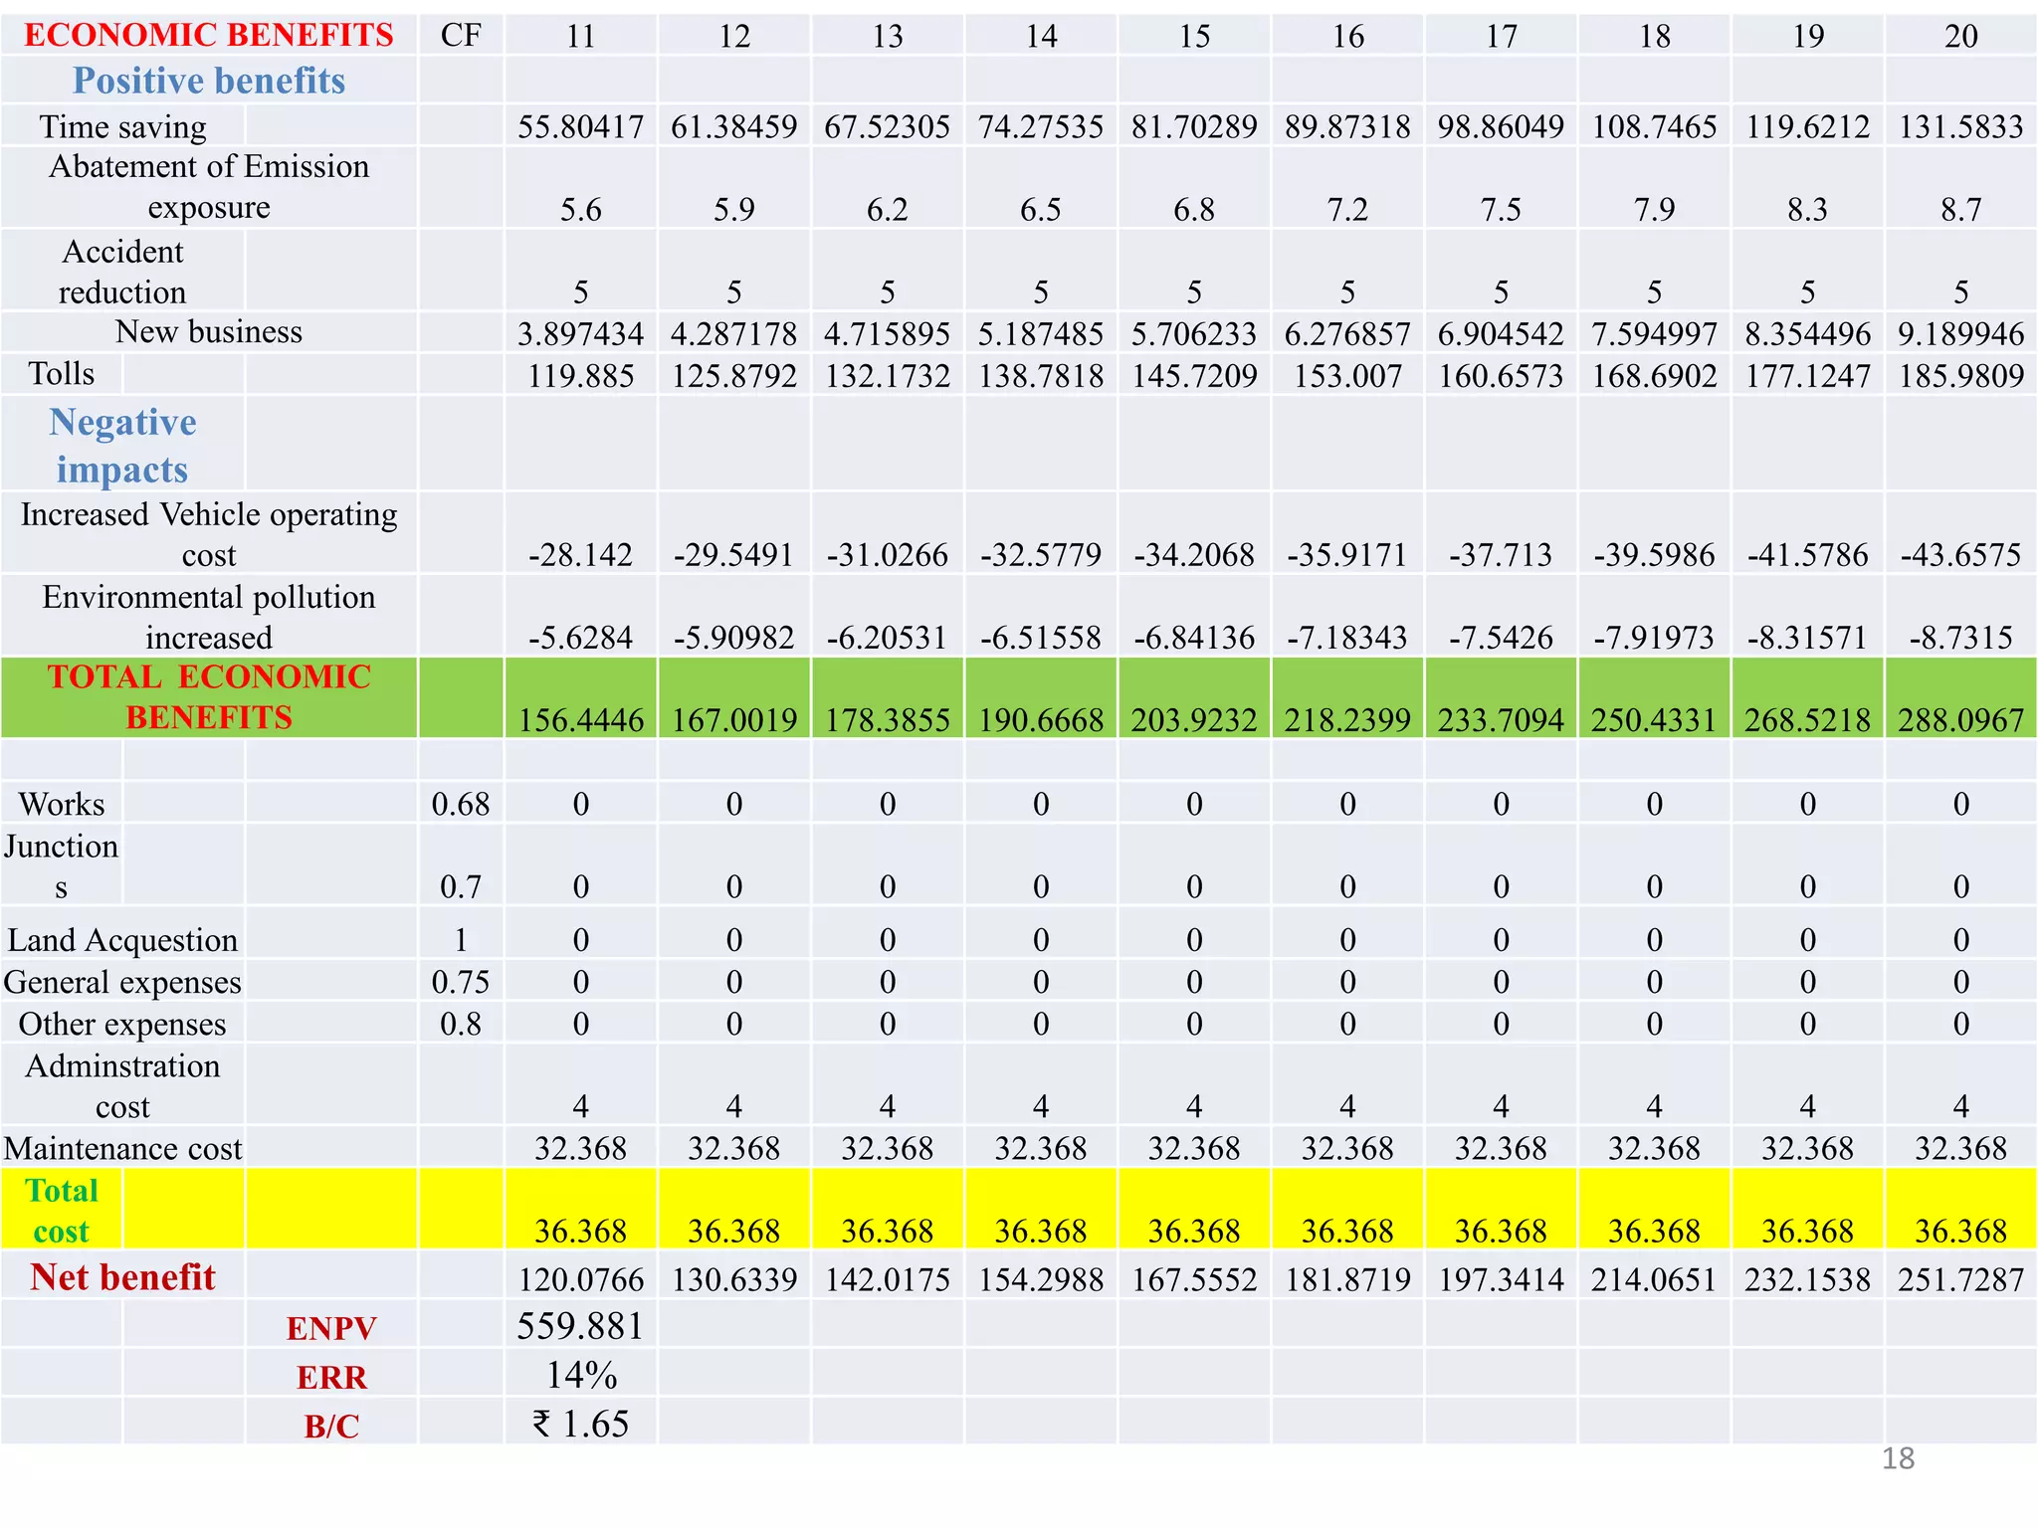Click Other expenses factor 0.8
2038x1528 pixels.
(x=461, y=1025)
